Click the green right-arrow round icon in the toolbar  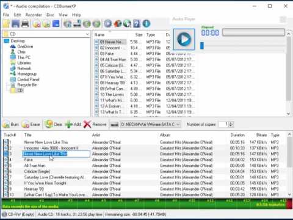(x=96, y=24)
